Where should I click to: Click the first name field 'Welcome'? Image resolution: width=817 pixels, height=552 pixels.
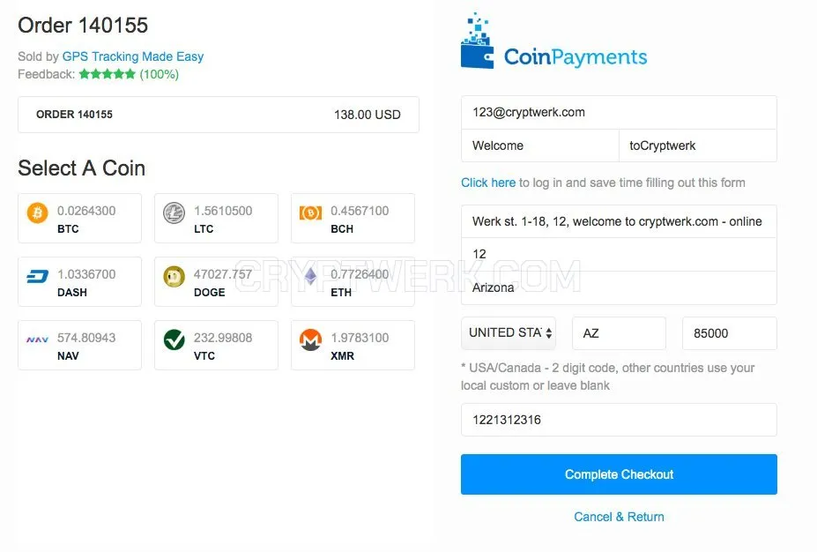click(540, 145)
